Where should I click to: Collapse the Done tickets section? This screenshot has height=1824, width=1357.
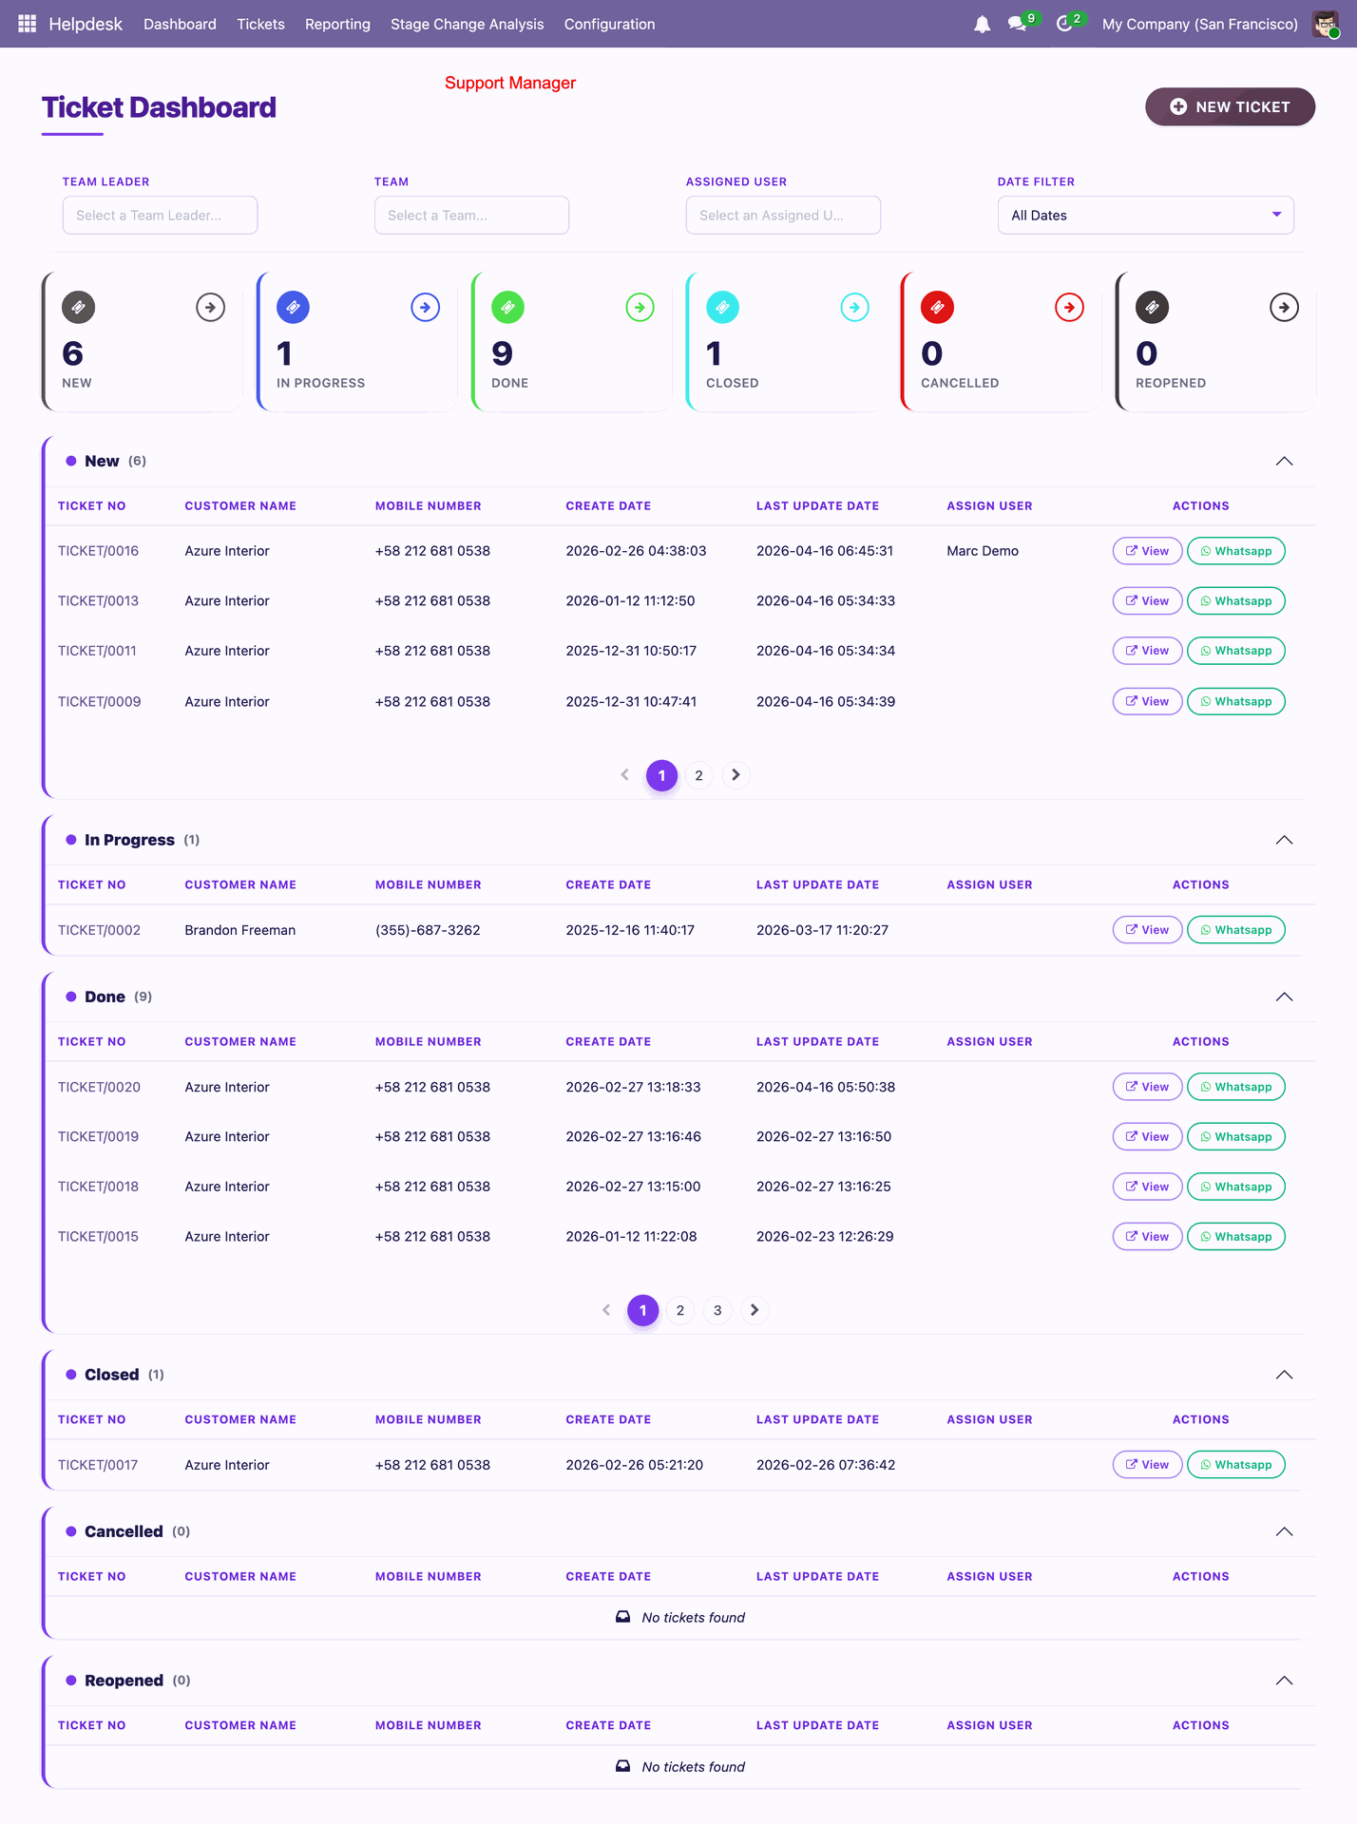(1285, 997)
